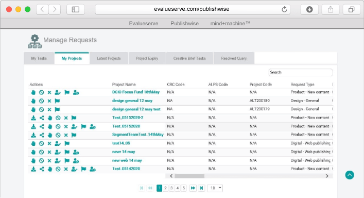Viewport: 364px width, 198px height.
Task: Click the flag icon in the ALT200180 project row
Action: 57,101
